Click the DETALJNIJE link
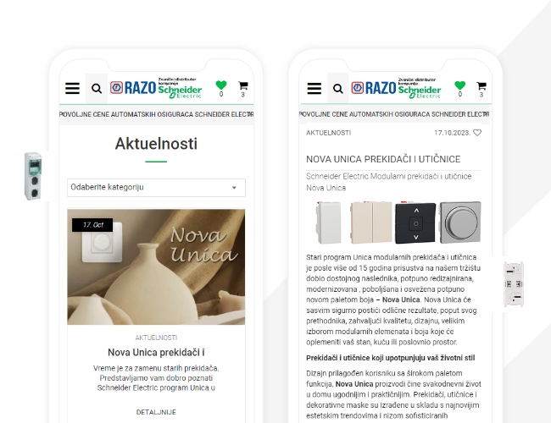 point(156,412)
